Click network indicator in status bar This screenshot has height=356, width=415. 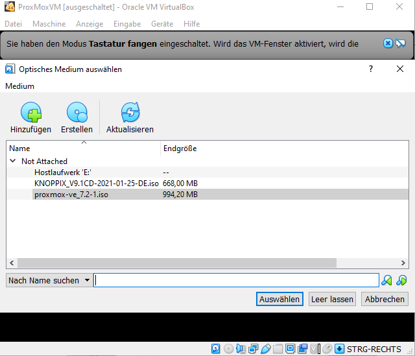(x=253, y=349)
